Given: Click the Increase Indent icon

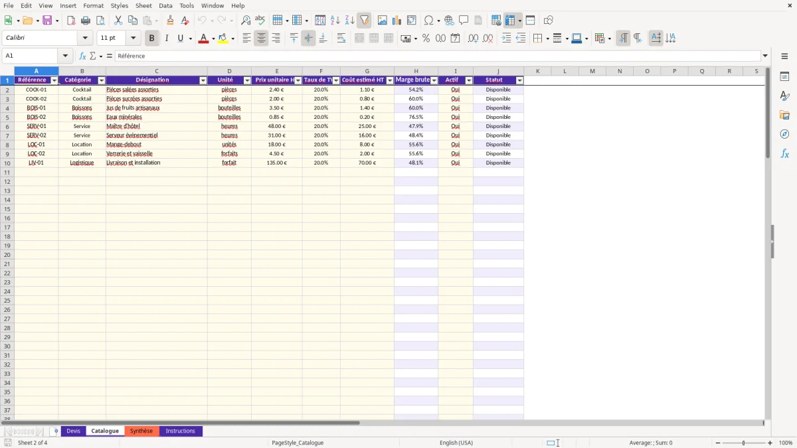Looking at the screenshot, I should coord(506,38).
